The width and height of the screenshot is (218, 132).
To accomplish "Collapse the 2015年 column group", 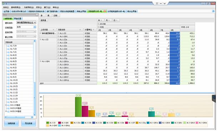I will 98,24.
